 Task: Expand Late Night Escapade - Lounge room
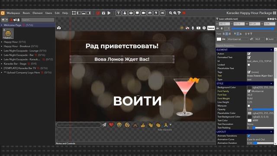(x=2, y=51)
